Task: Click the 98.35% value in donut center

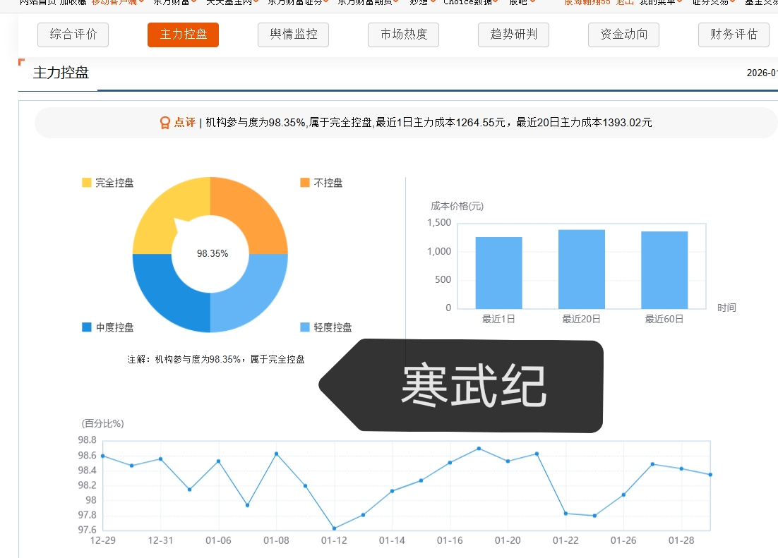Action: pyautogui.click(x=213, y=253)
